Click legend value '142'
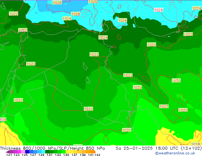The width and height of the screenshot is (202, 156). tap(97, 155)
